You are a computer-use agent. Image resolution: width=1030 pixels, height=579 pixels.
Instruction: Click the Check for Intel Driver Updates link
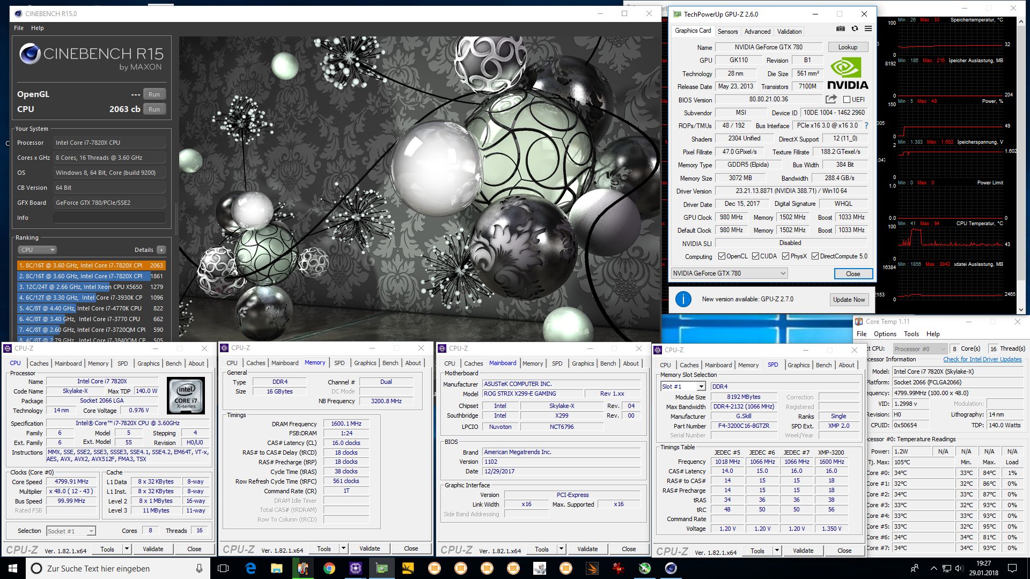click(x=982, y=359)
